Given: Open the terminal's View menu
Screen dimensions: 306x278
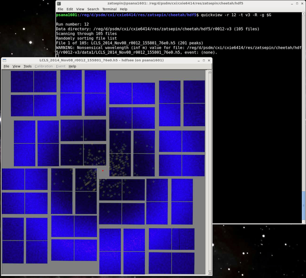Looking at the screenshot, I should [80, 9].
